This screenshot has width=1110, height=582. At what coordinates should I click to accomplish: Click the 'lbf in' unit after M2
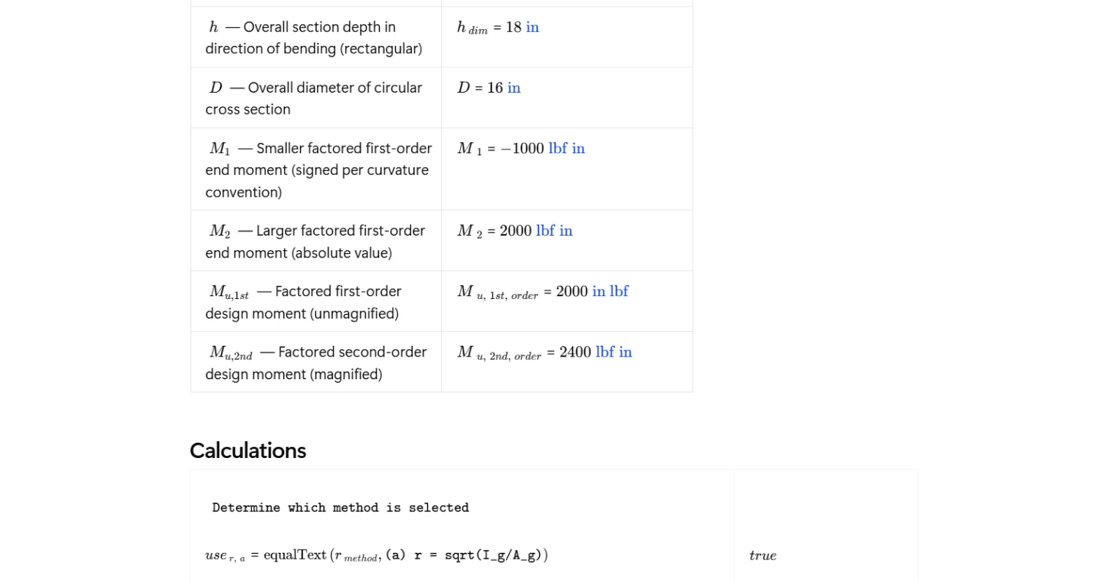point(554,230)
